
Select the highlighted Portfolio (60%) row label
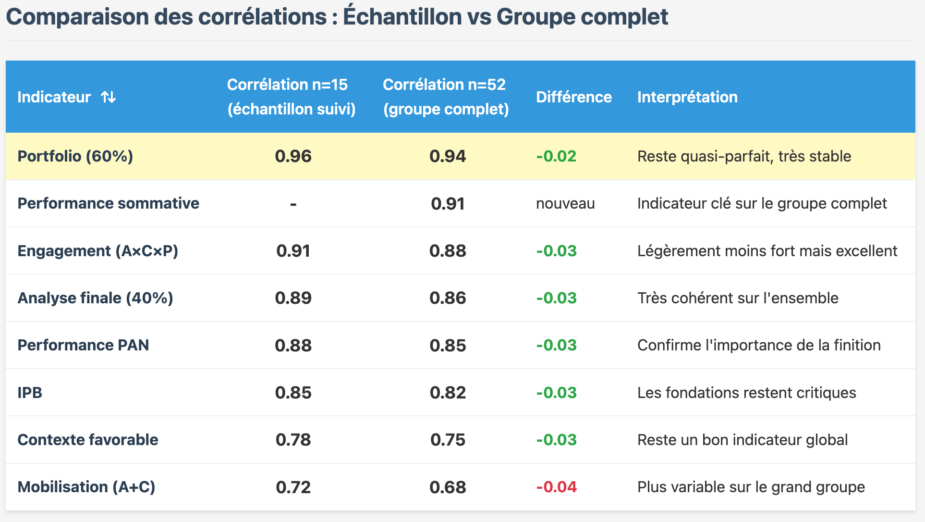click(x=75, y=156)
